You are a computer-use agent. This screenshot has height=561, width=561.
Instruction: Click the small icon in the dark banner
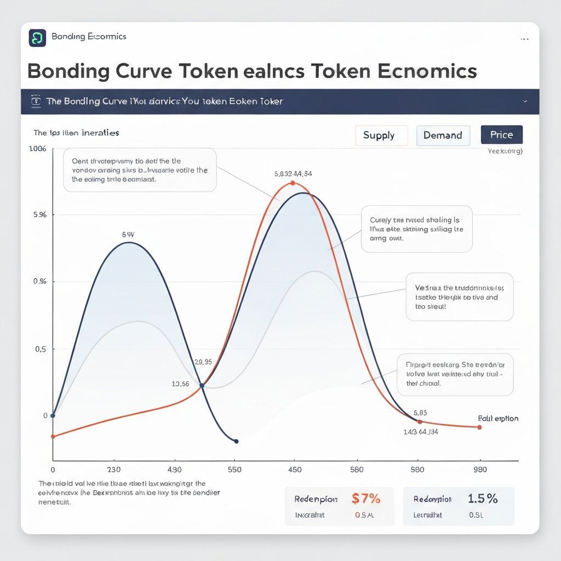click(36, 101)
